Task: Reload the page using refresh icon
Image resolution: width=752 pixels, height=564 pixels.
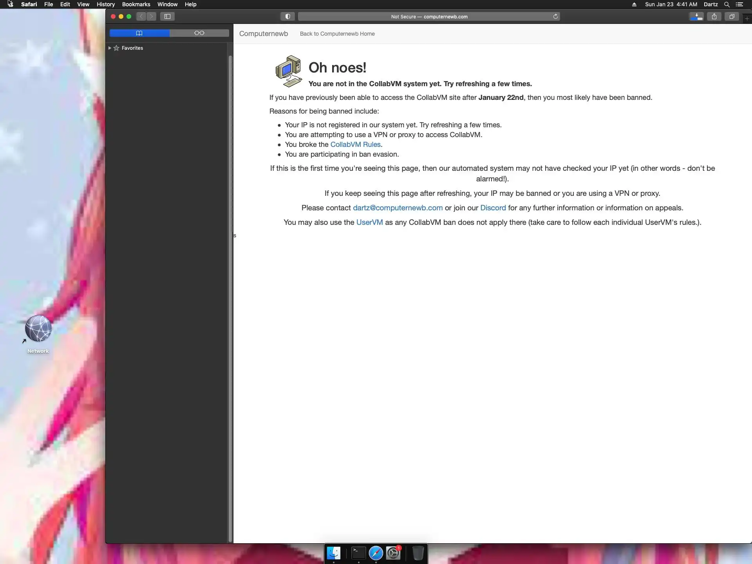Action: click(x=555, y=16)
